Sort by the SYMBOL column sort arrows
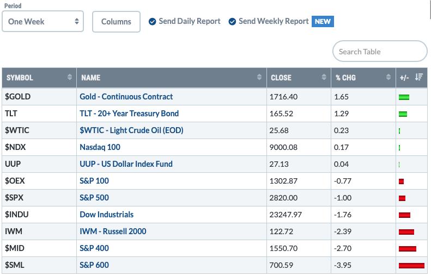This screenshot has width=431, height=276. [x=70, y=77]
